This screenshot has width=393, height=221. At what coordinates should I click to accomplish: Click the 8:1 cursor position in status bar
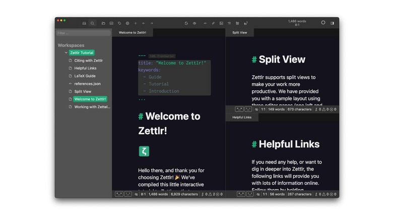(x=143, y=194)
